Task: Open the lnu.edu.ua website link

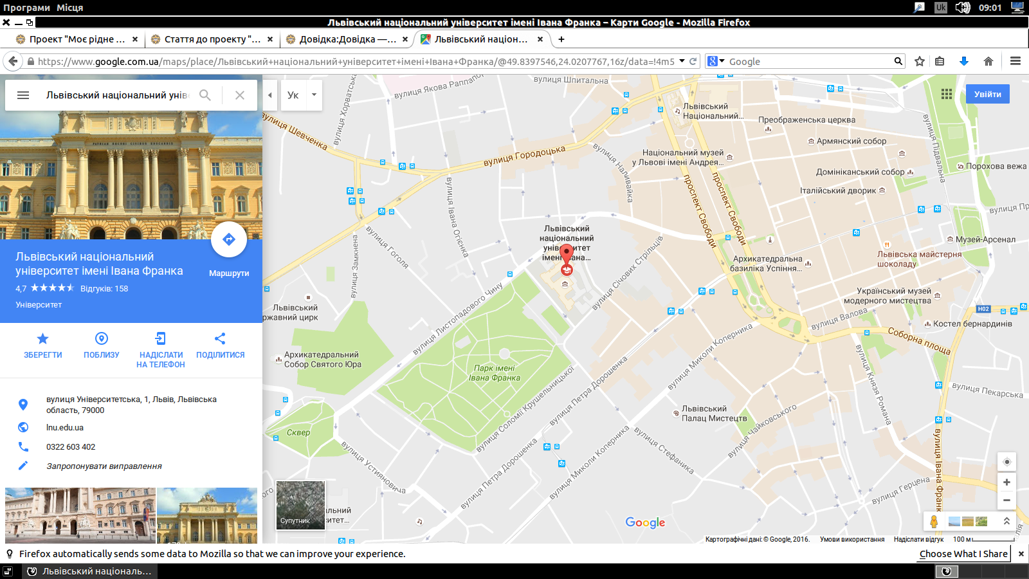Action: [65, 428]
